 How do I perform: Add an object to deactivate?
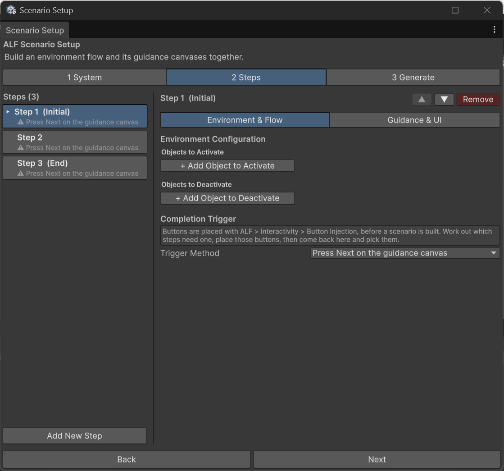point(227,198)
